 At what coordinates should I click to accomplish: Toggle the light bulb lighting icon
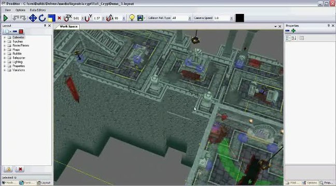(132, 18)
